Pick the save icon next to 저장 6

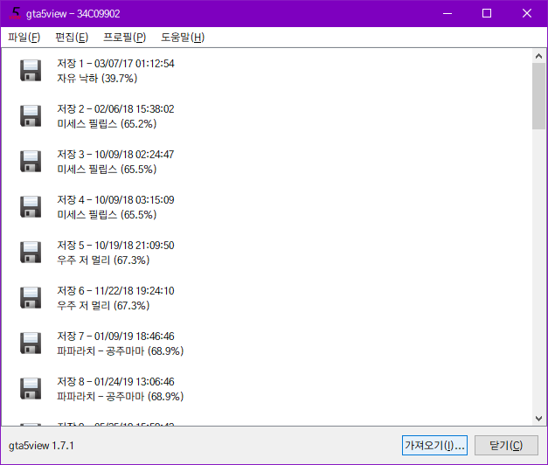click(x=31, y=298)
